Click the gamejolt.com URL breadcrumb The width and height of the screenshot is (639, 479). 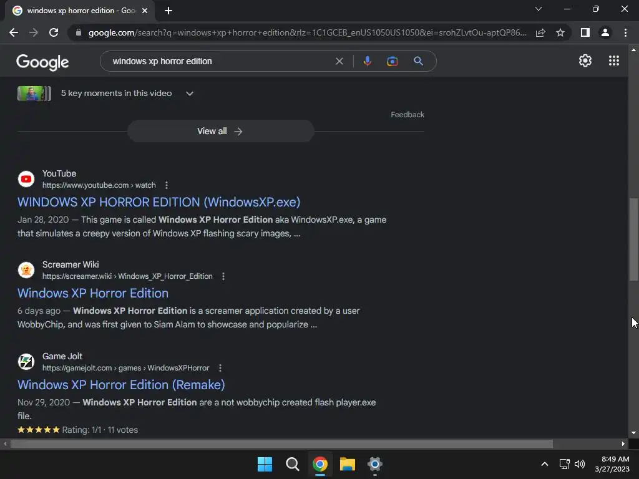tap(126, 368)
